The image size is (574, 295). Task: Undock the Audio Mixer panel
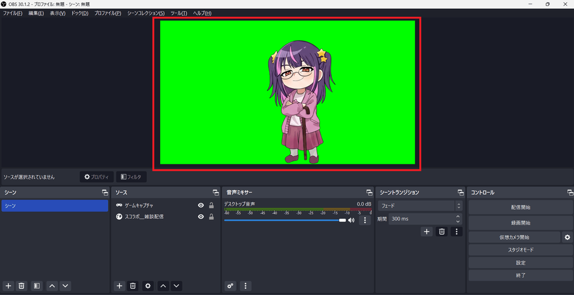pos(369,192)
